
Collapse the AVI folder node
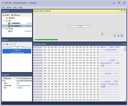(4, 21)
